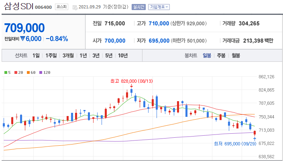
Task: Click the 봉차트 label
Action: click(x=191, y=55)
